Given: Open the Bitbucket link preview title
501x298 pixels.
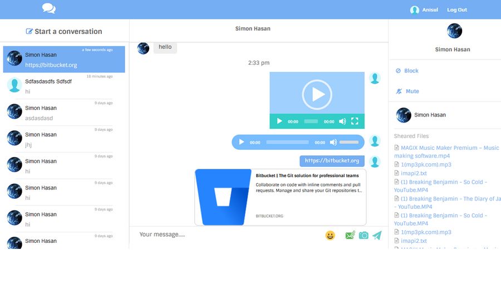Looking at the screenshot, I should 307,175.
